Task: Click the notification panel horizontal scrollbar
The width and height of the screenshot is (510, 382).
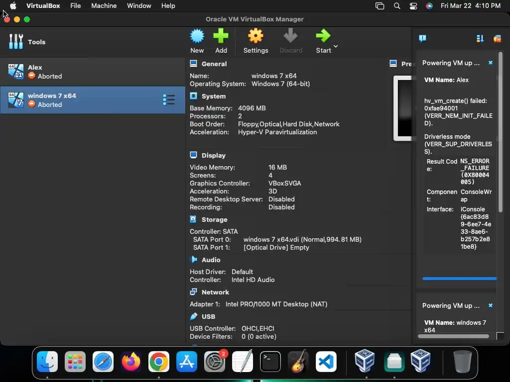Action: [453, 336]
